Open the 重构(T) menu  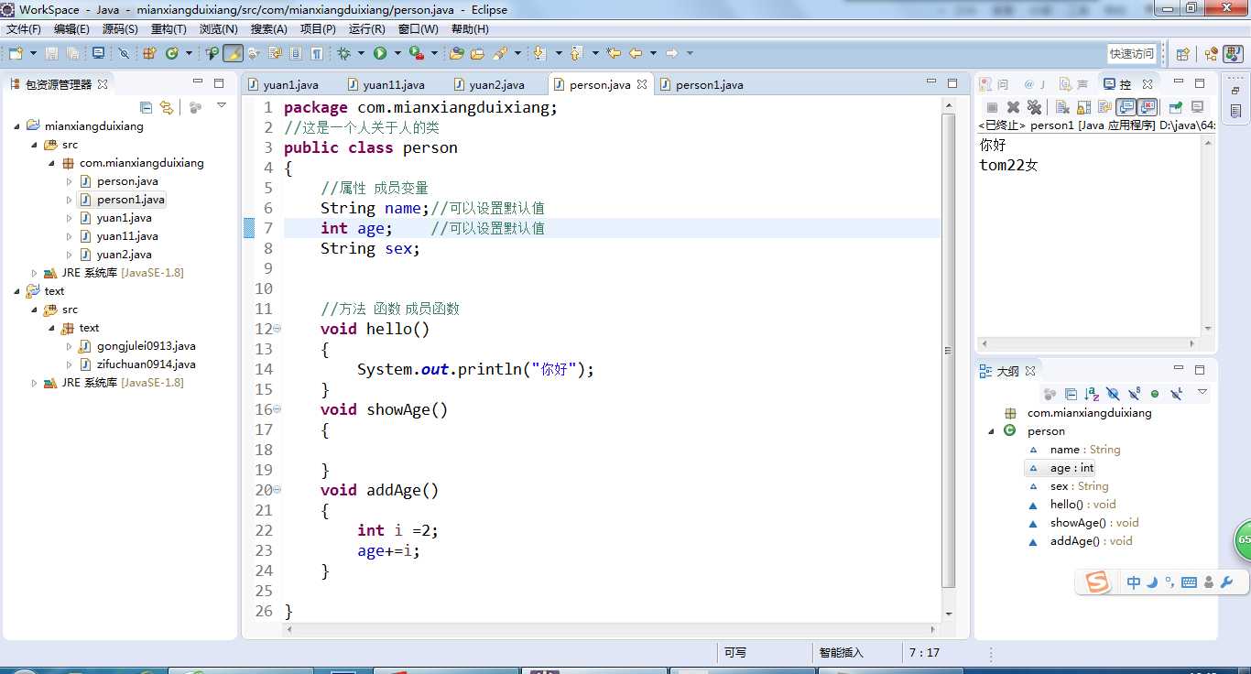tap(169, 29)
